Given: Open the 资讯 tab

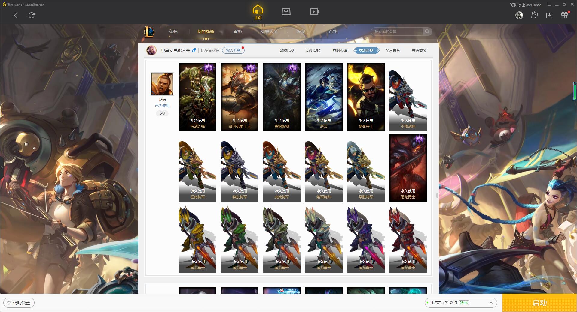Looking at the screenshot, I should tap(173, 31).
